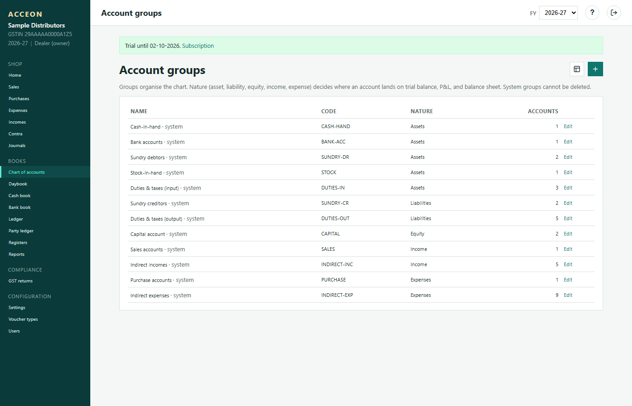Image resolution: width=632 pixels, height=406 pixels.
Task: Open the FY 2026-27 dropdown
Action: [x=558, y=13]
